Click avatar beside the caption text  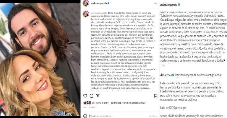[86, 14]
